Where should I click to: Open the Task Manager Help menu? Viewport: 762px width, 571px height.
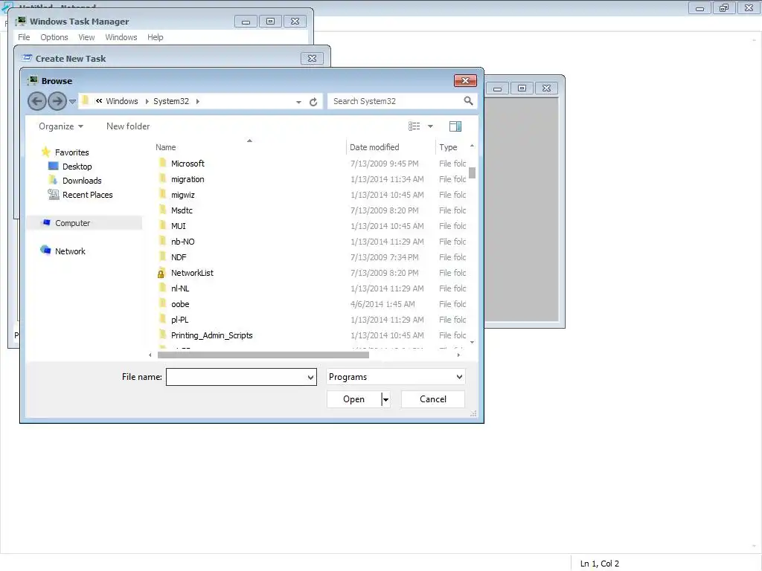pos(155,37)
